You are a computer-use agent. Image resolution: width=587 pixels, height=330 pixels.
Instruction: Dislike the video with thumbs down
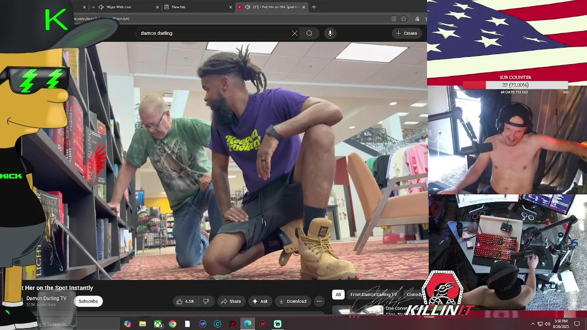206,301
